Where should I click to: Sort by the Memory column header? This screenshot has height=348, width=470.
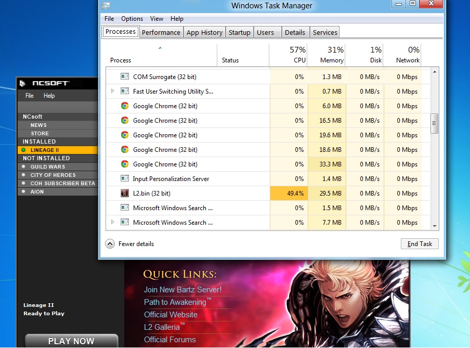pyautogui.click(x=327, y=55)
